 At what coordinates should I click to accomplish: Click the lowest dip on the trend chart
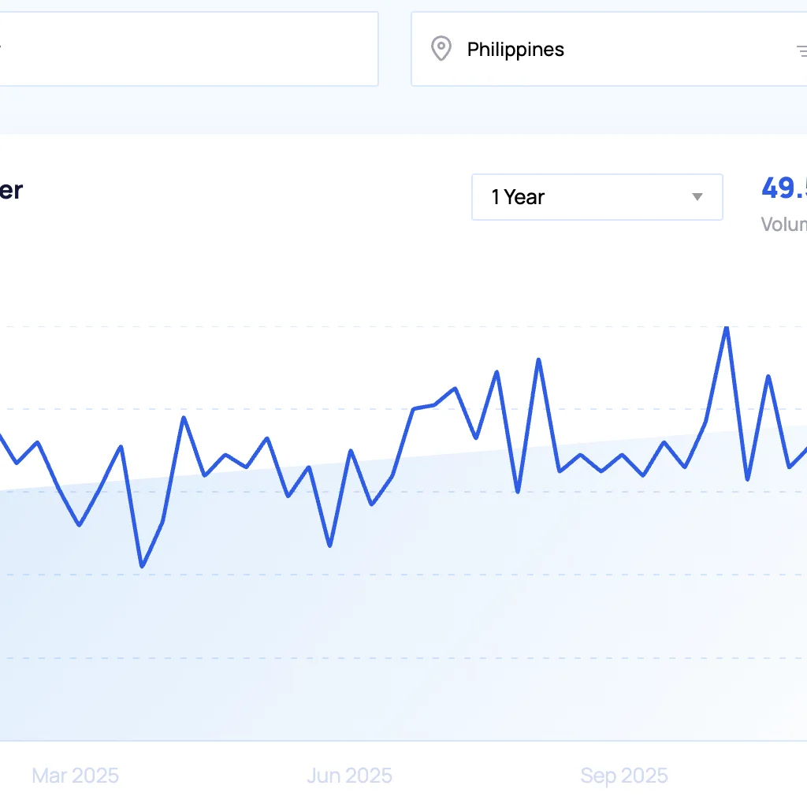(x=142, y=565)
